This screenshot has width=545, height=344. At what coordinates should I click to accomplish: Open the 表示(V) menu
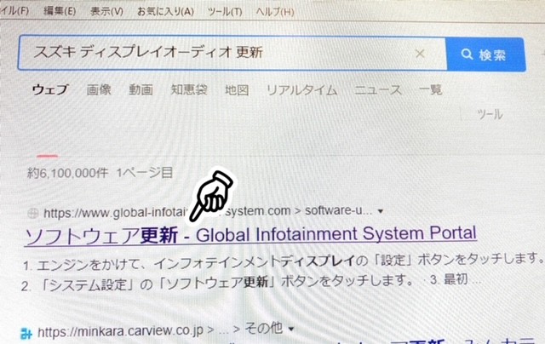pos(106,11)
